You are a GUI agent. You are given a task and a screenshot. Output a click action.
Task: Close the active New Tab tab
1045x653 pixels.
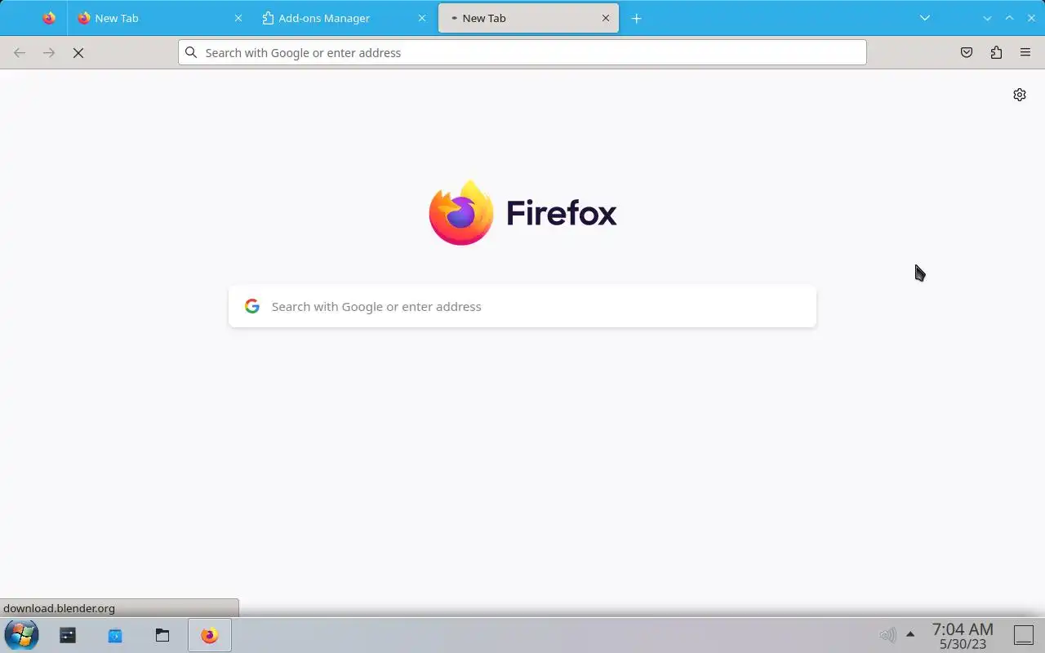pyautogui.click(x=606, y=18)
